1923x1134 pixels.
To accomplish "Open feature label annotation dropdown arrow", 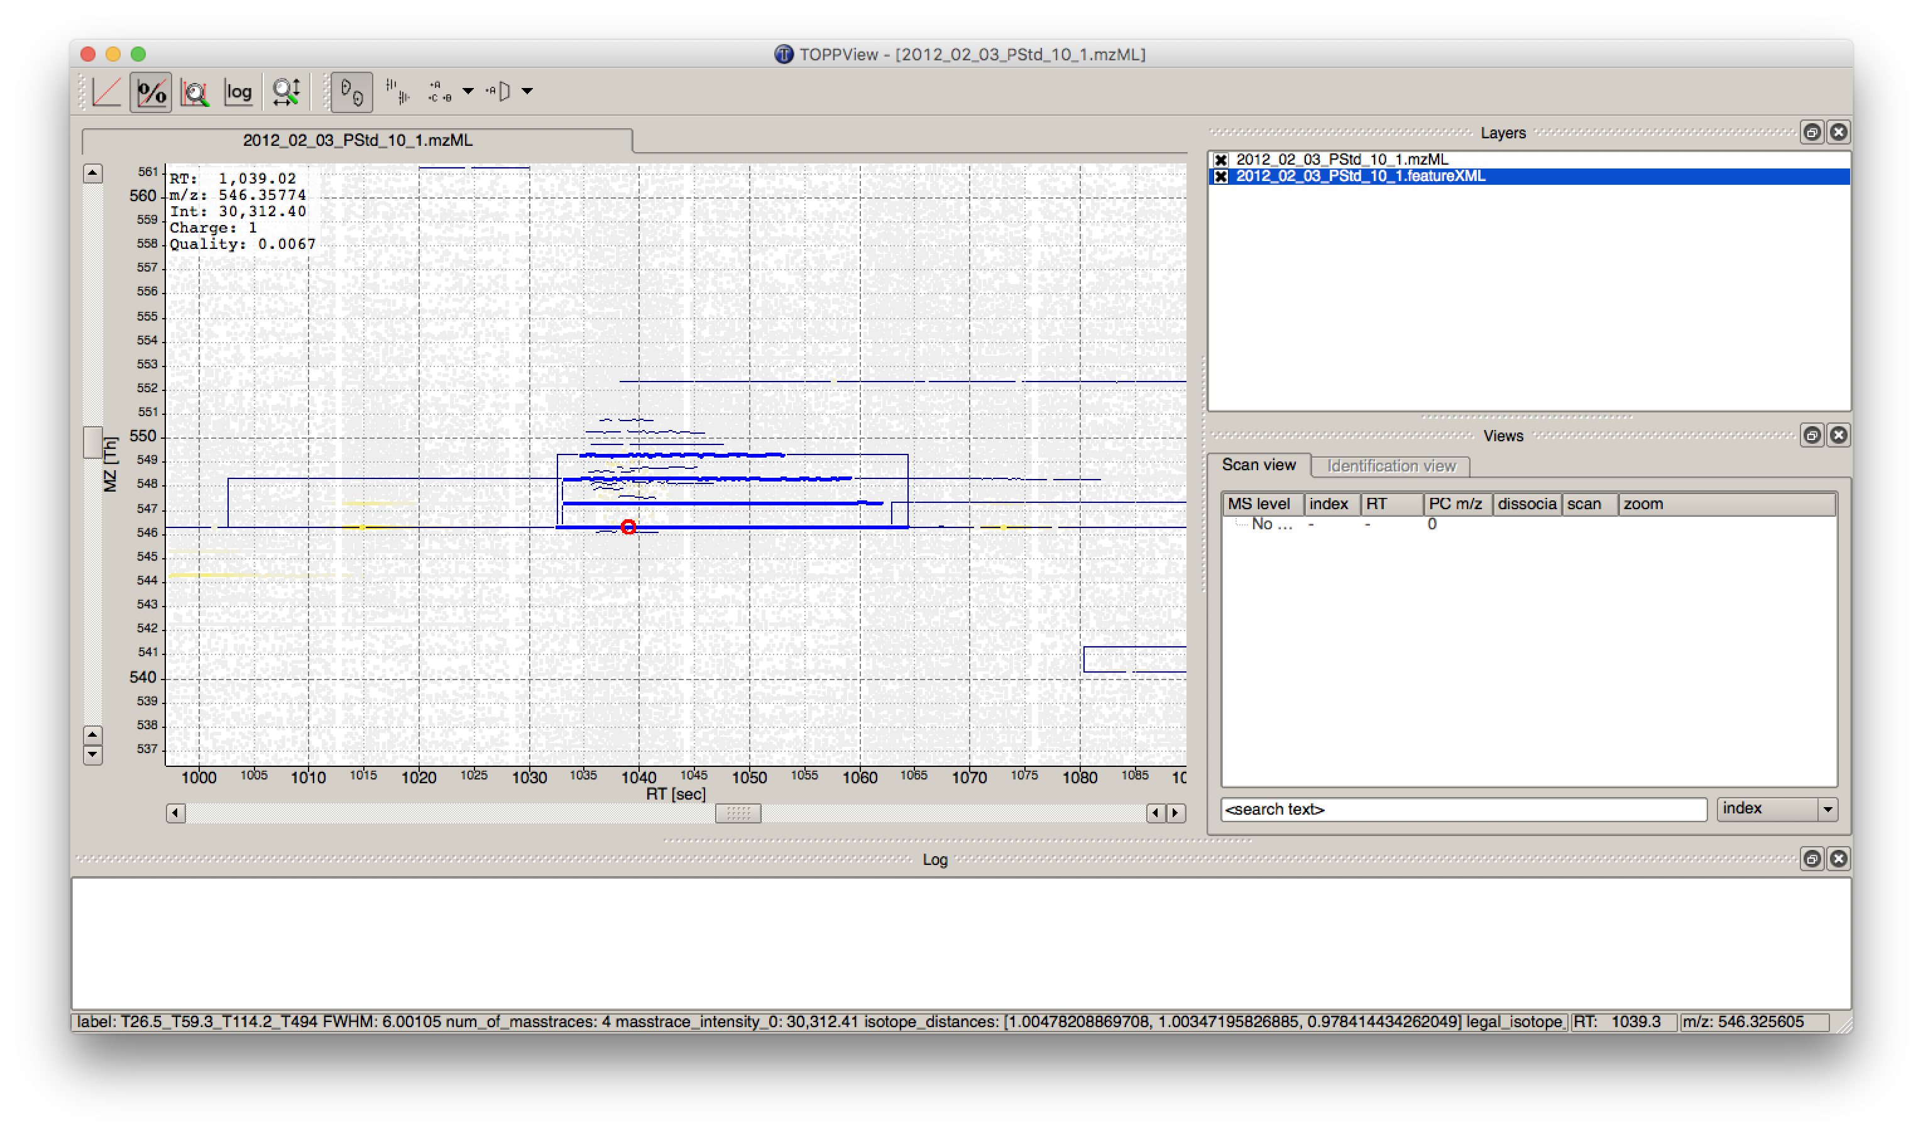I will coord(468,92).
